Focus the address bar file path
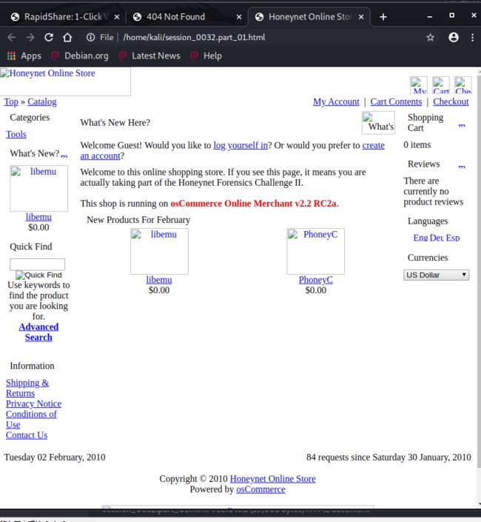The height and width of the screenshot is (522, 481). click(194, 37)
